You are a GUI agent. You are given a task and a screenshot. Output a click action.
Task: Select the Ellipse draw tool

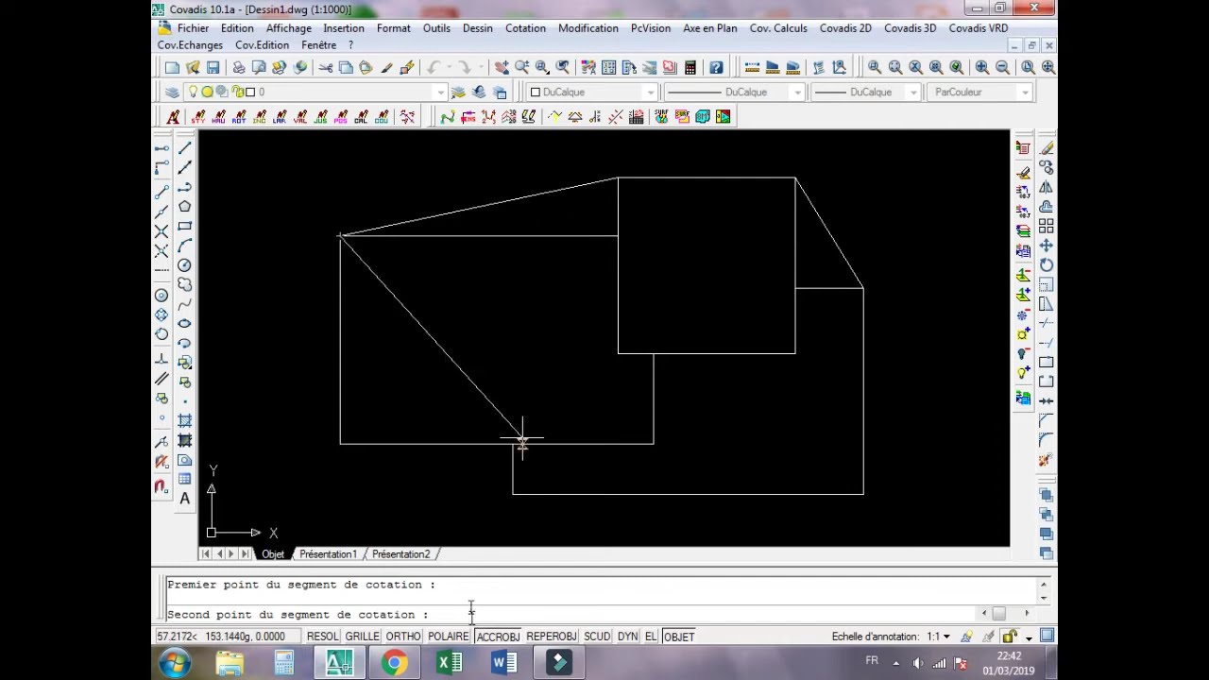[184, 323]
